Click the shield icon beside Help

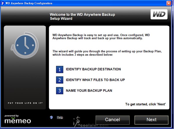coord(51,117)
